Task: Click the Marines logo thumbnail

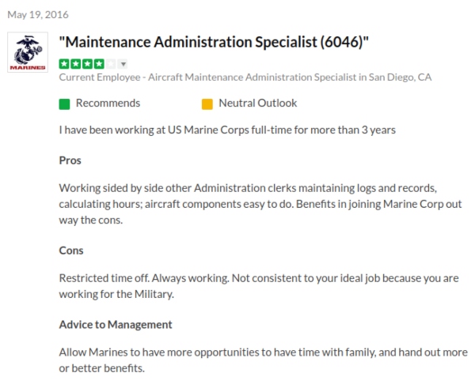Action: [28, 53]
